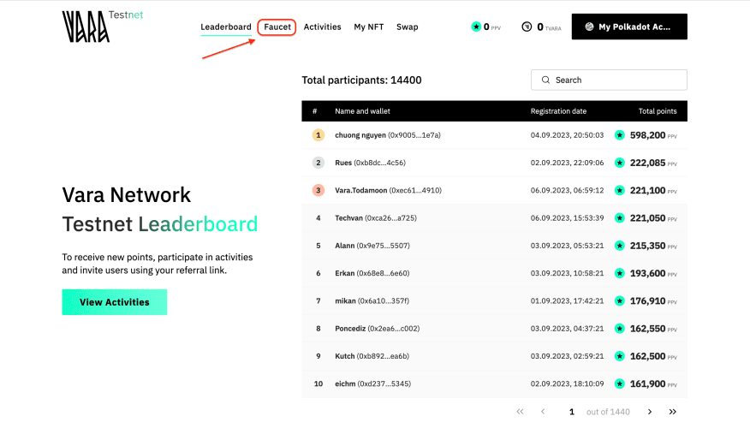The height and width of the screenshot is (428, 750).
Task: Click the View Activities button
Action: click(x=115, y=302)
